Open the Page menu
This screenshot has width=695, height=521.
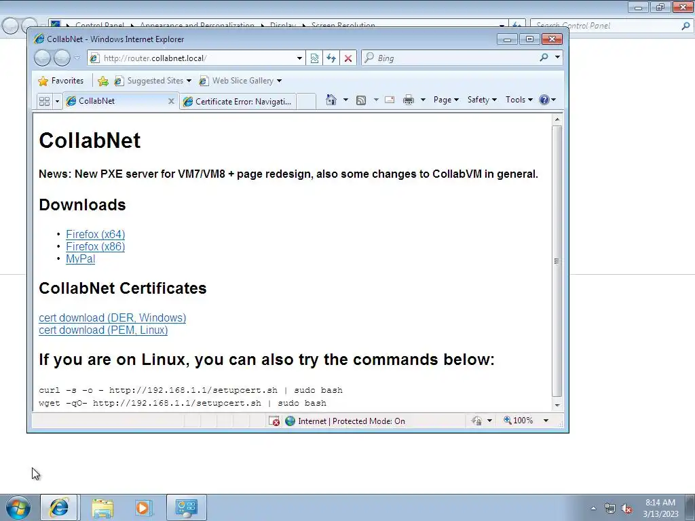pyautogui.click(x=446, y=100)
